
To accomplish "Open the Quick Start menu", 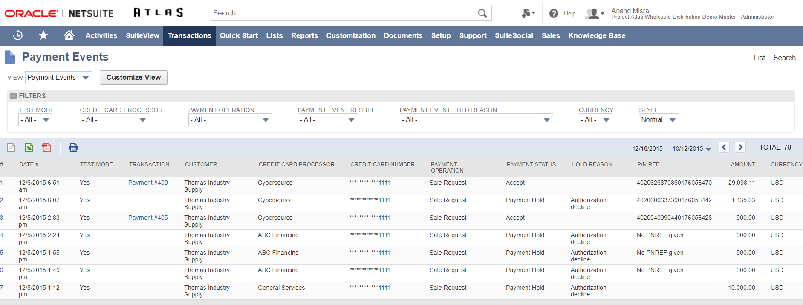I will pyautogui.click(x=239, y=36).
